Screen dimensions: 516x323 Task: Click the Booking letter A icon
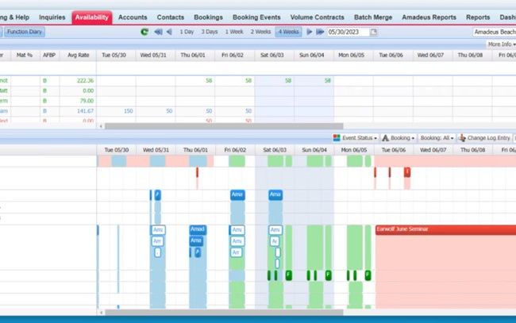385,138
